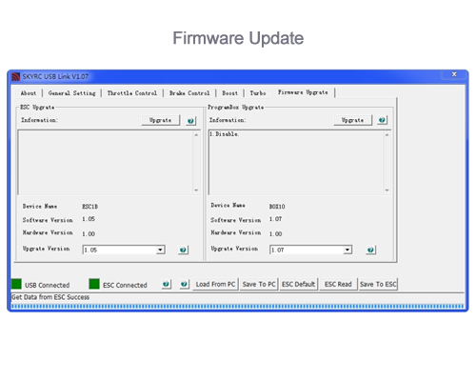The height and width of the screenshot is (381, 476).
Task: Click green USB Connected status indicator
Action: 16,284
